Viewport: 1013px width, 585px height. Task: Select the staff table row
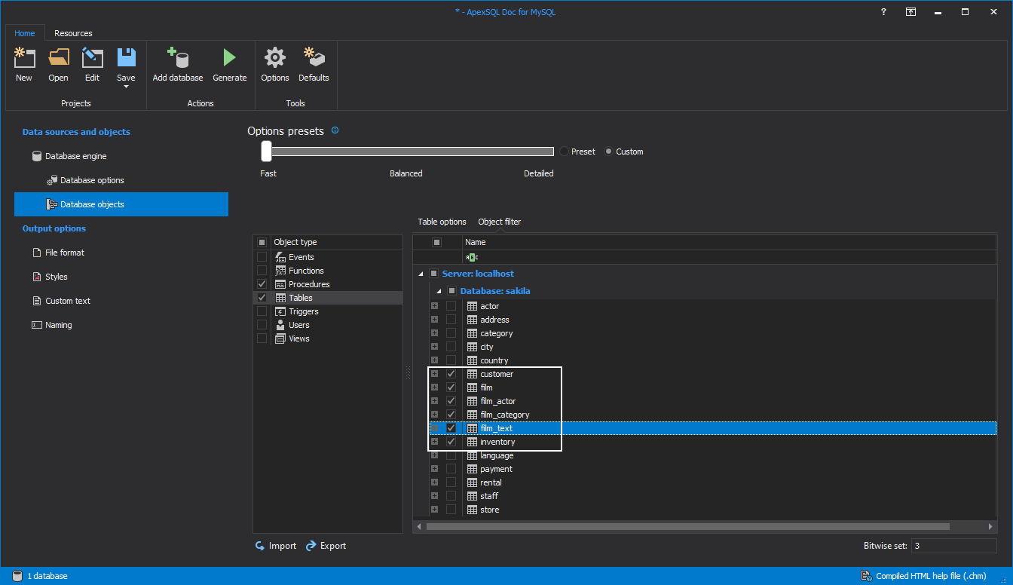coord(713,496)
